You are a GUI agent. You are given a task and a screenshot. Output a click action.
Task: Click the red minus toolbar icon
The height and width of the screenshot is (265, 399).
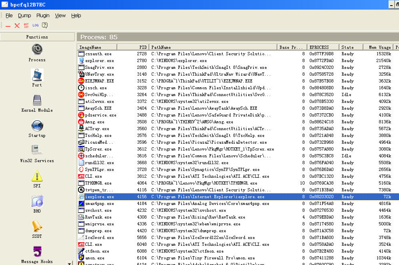click(x=8, y=26)
